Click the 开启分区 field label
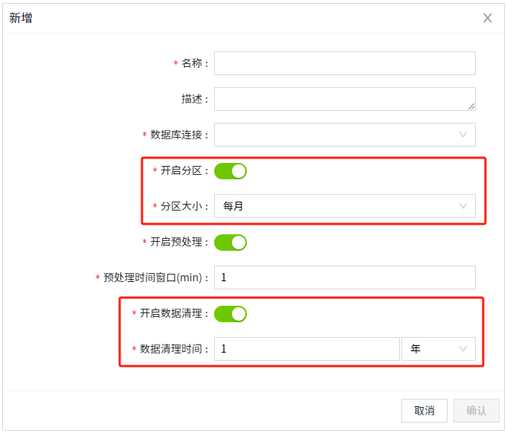The image size is (507, 433). click(181, 171)
